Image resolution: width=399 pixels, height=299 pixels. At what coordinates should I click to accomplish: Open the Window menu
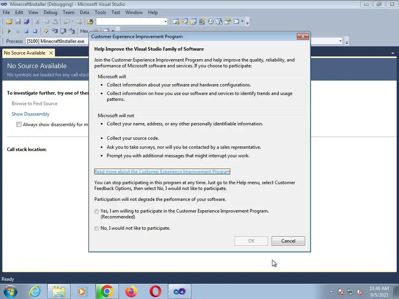134,12
